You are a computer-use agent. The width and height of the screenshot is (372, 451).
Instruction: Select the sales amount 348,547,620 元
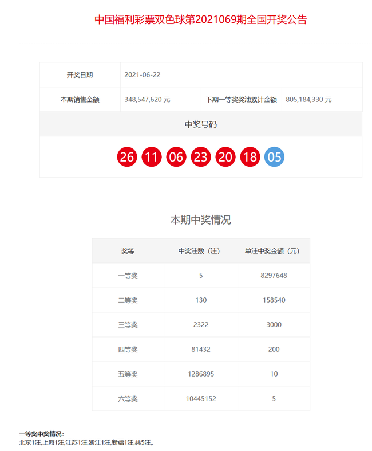pos(147,100)
